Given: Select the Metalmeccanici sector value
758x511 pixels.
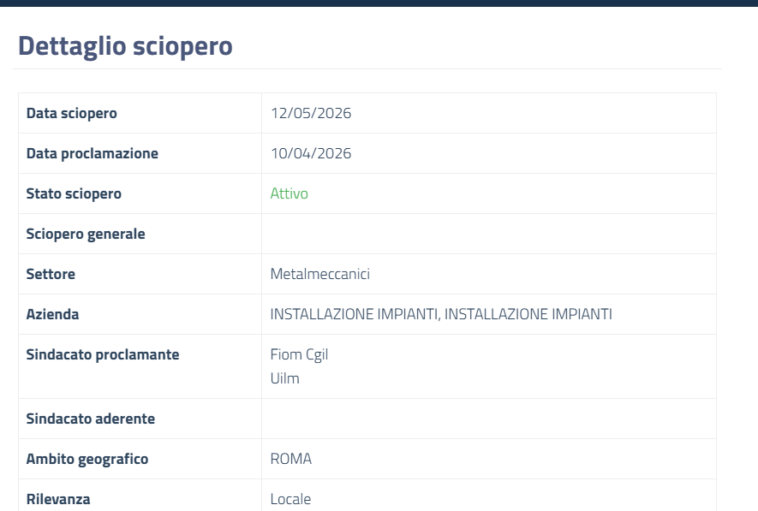Looking at the screenshot, I should 320,274.
